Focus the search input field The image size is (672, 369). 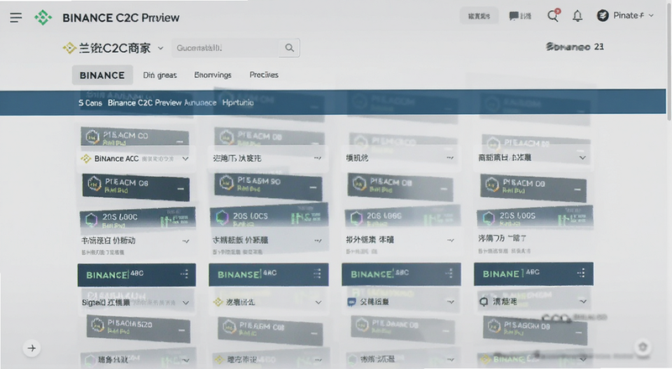click(225, 48)
